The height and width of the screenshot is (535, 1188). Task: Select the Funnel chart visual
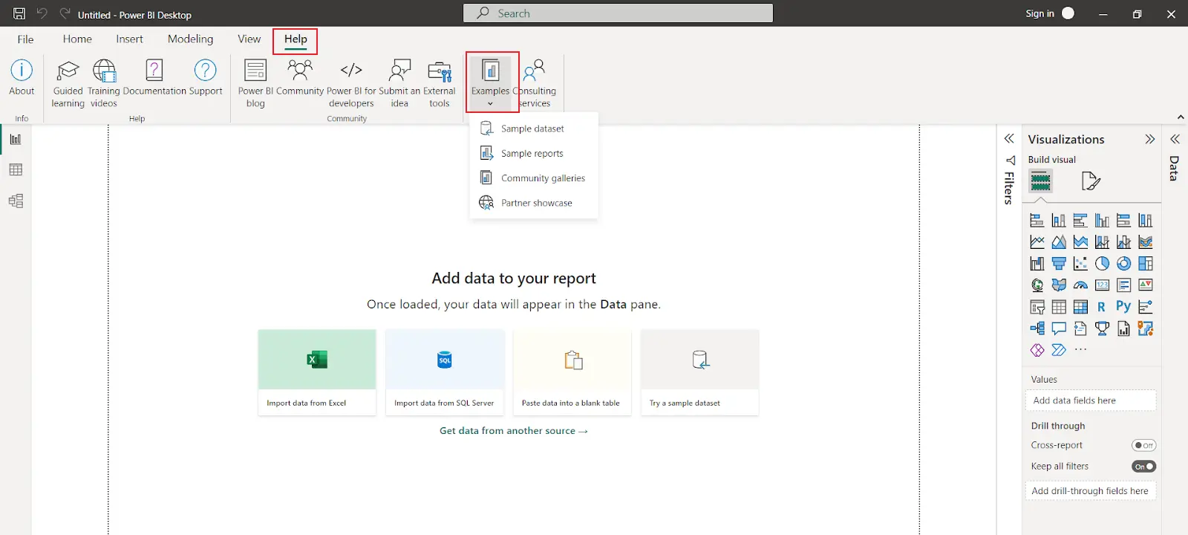(1059, 264)
